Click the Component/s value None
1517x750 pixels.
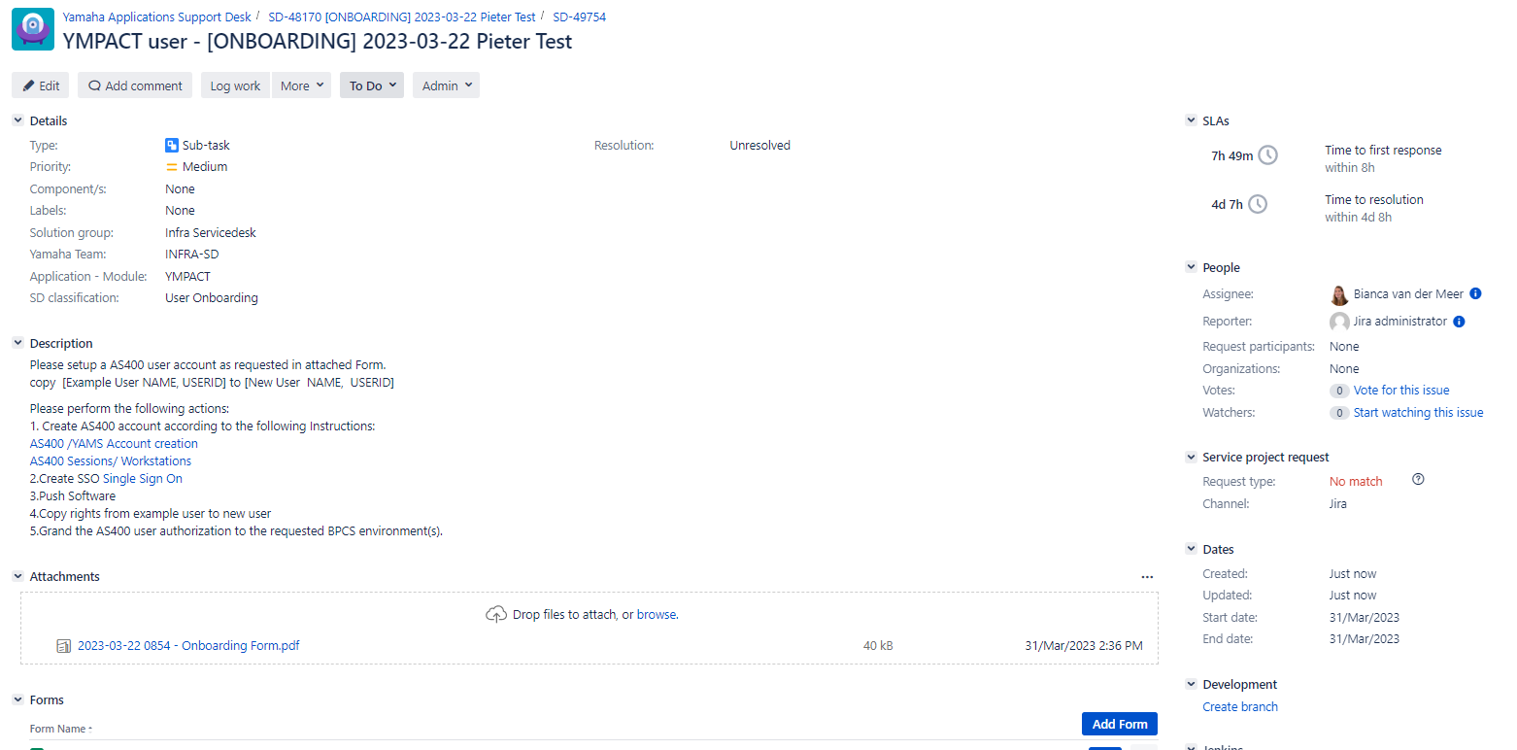coord(180,189)
